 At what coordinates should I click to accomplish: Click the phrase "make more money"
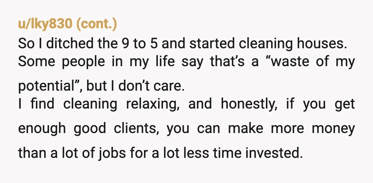(291, 129)
